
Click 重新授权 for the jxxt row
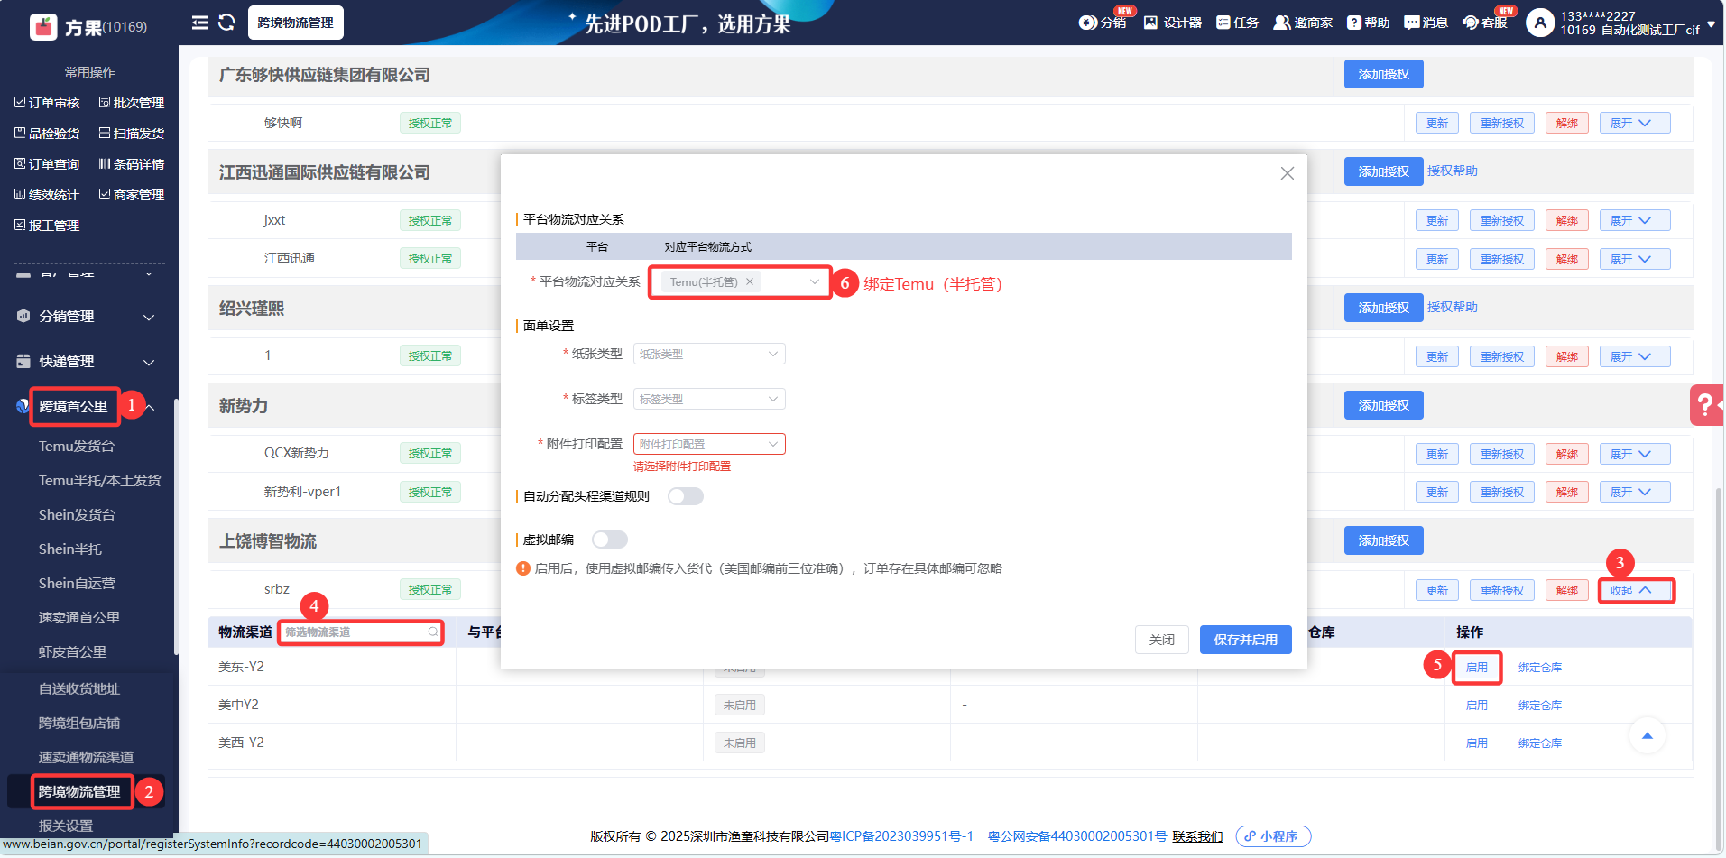pos(1502,221)
